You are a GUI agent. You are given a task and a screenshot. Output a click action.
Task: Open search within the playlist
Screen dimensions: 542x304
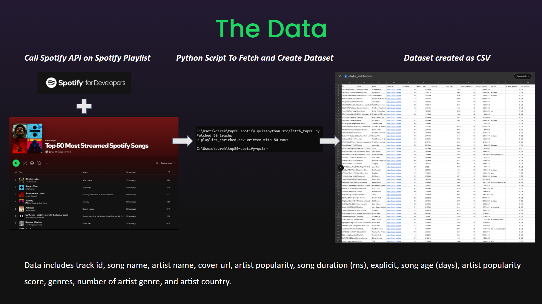tap(157, 163)
